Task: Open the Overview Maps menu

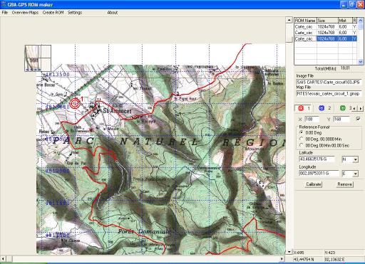Action: 25,13
